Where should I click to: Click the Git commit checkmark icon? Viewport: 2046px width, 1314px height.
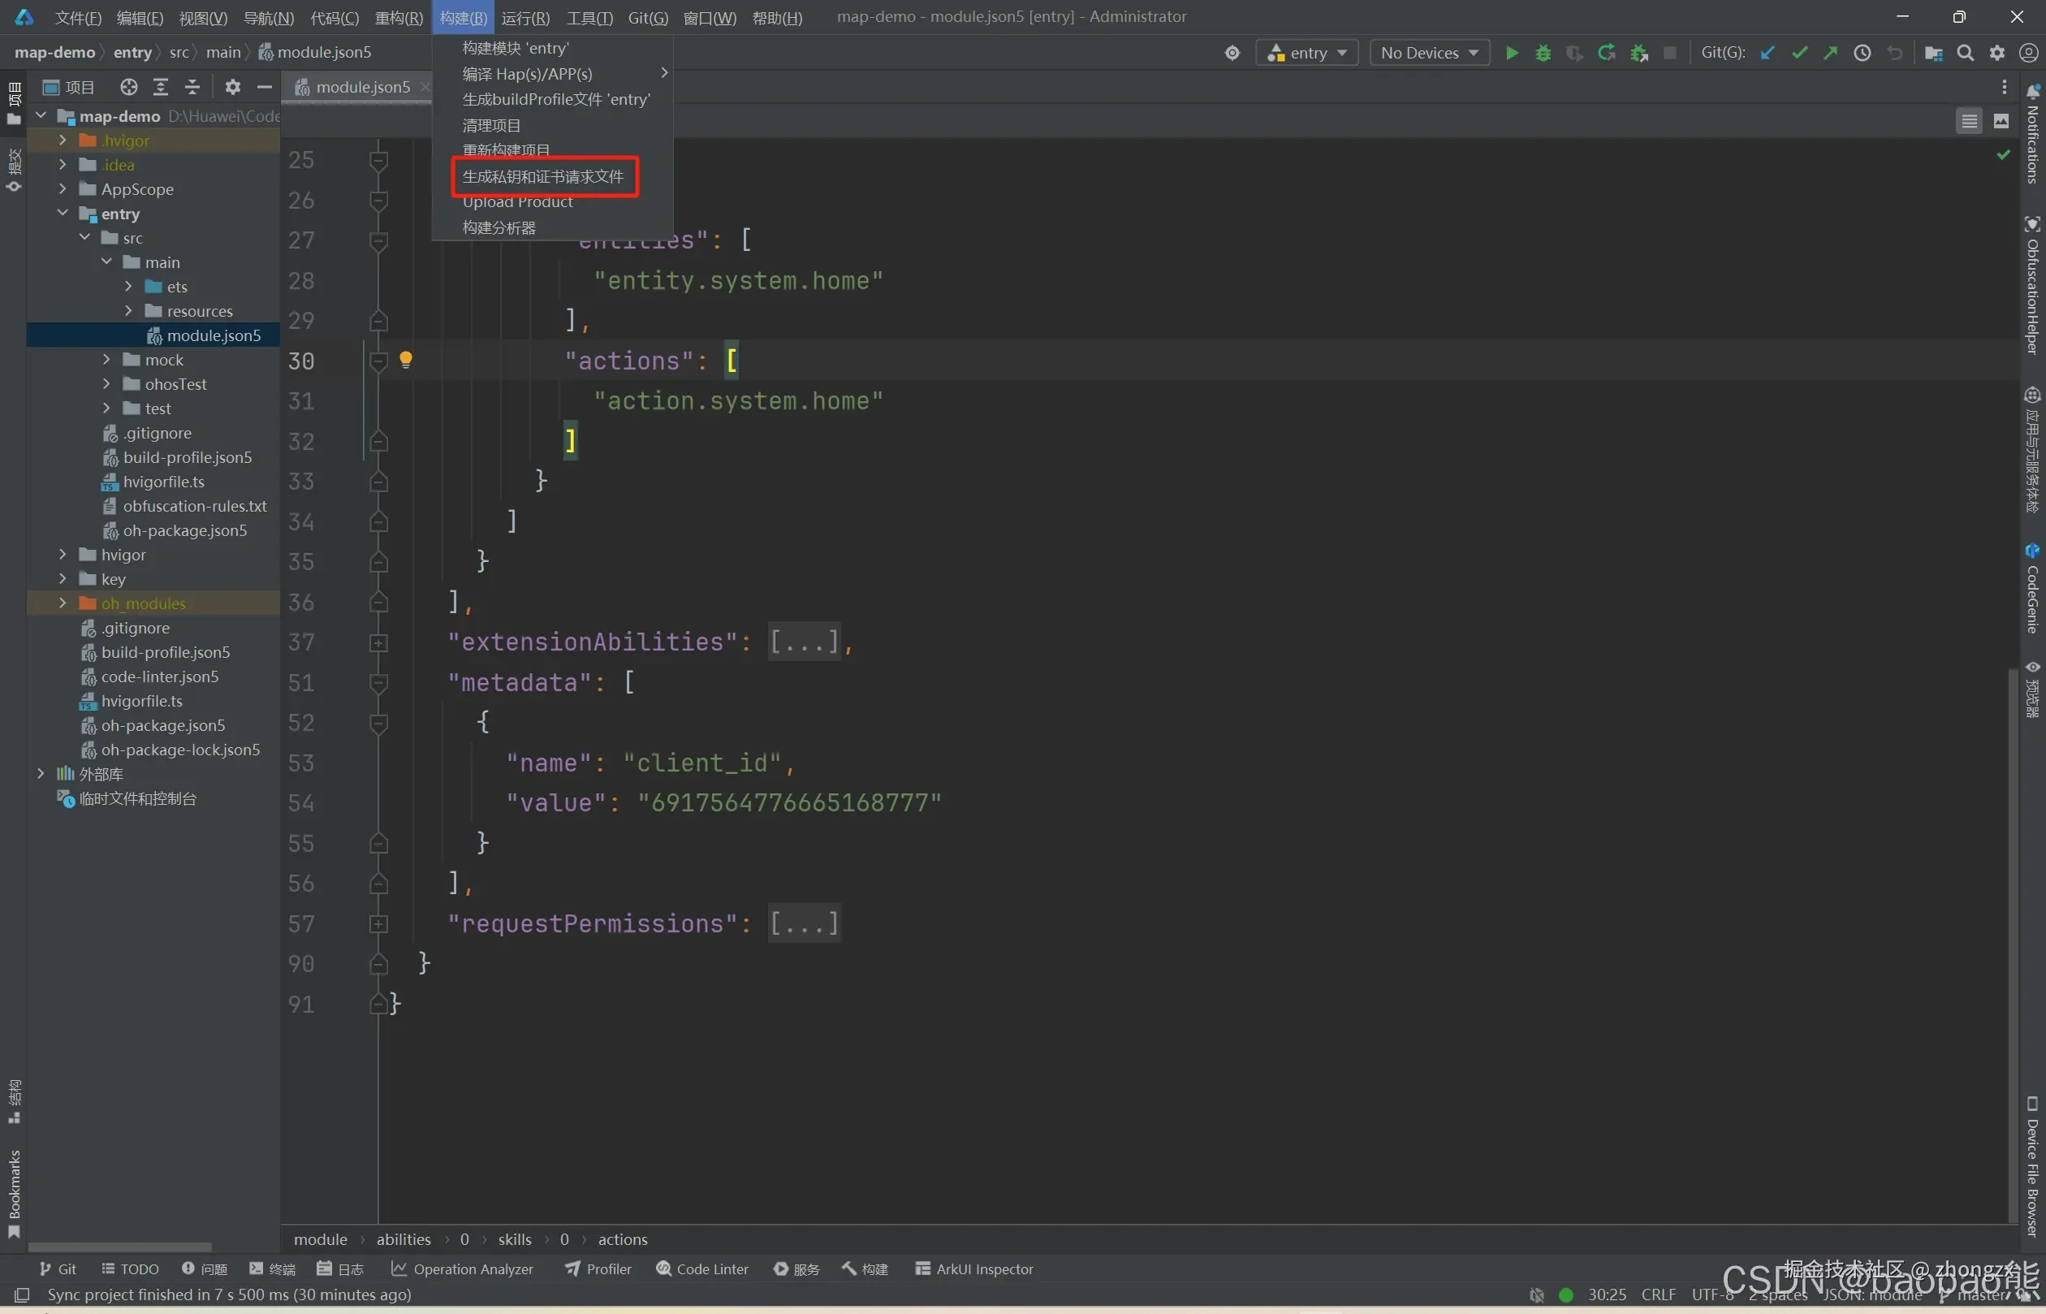tap(1799, 53)
